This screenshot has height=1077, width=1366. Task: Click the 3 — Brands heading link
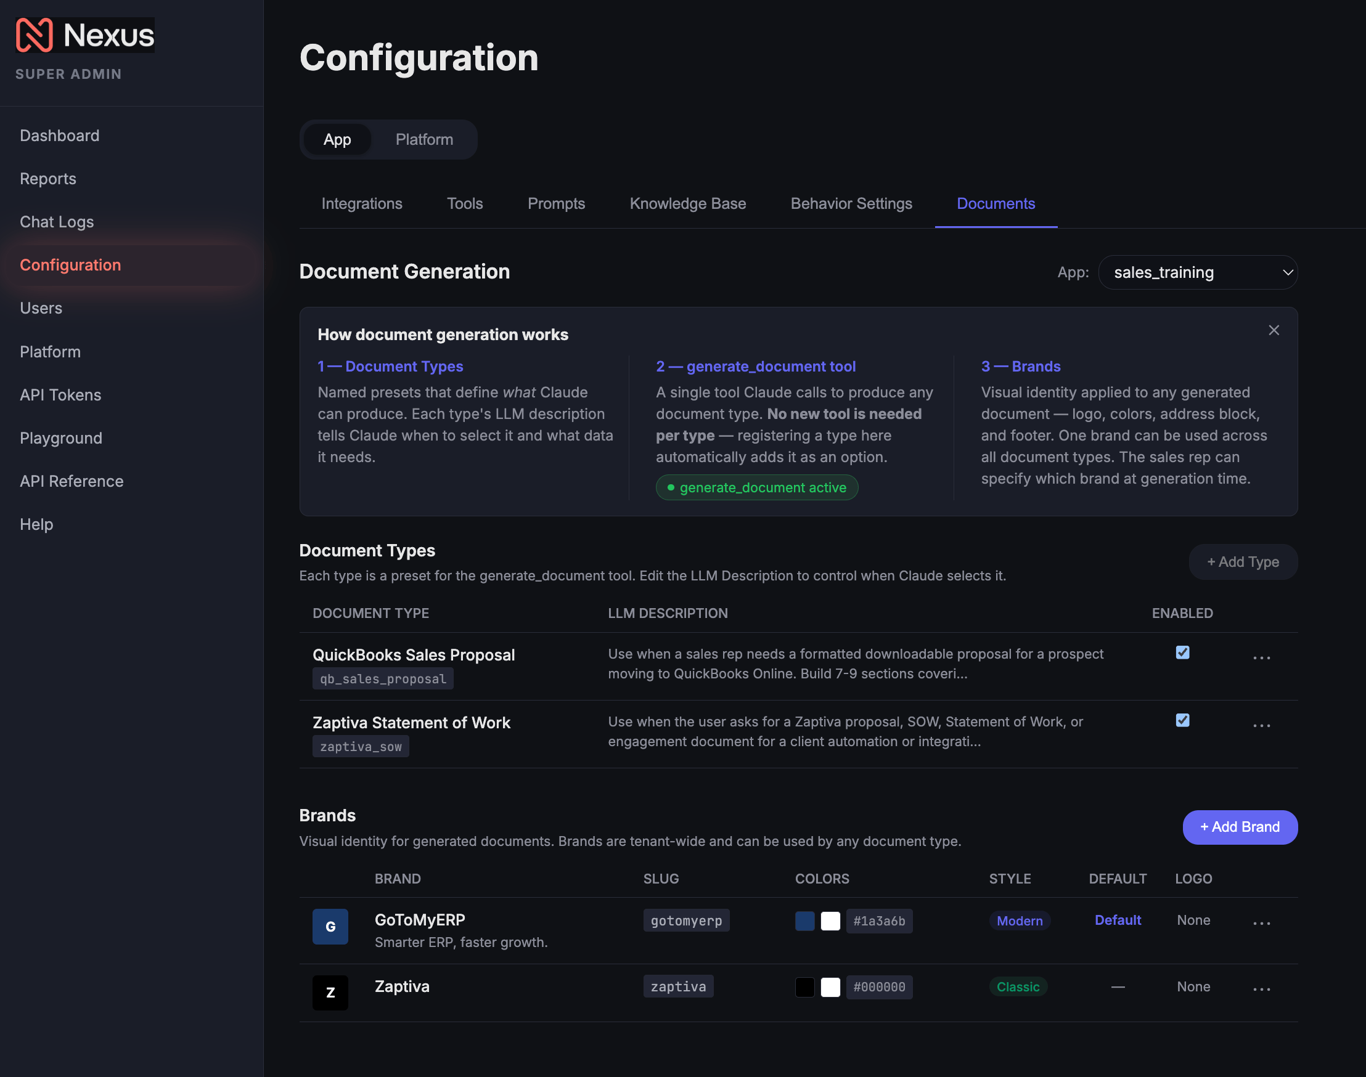coord(1020,367)
